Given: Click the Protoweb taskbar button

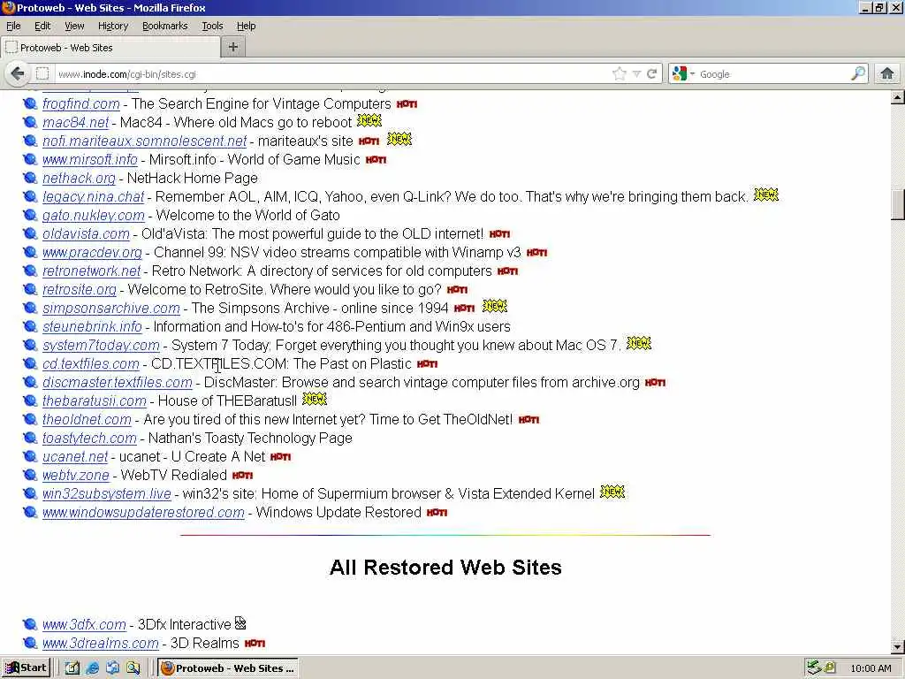Looking at the screenshot, I should [x=229, y=668].
